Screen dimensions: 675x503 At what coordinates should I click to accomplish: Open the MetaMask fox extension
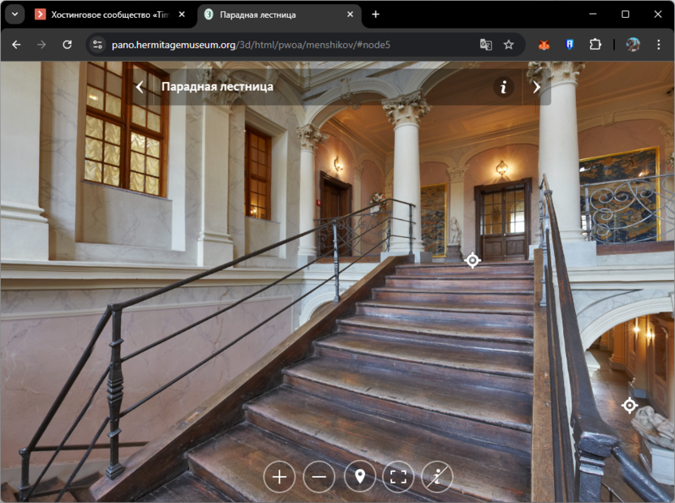[544, 45]
